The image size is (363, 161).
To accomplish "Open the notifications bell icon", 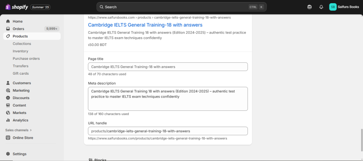I will (321, 7).
